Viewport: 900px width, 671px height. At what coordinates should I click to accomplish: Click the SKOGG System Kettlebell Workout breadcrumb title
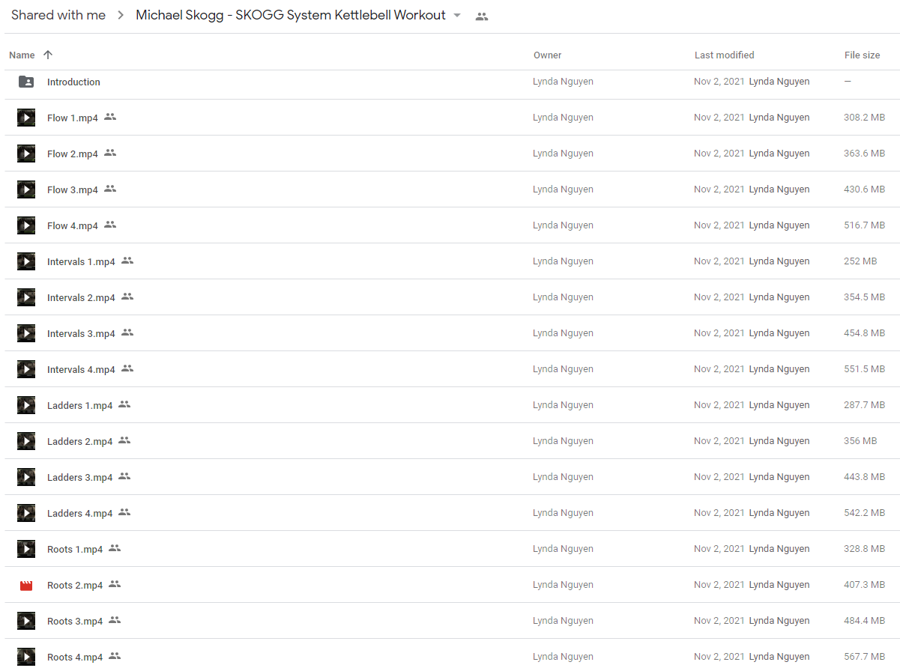pos(291,15)
